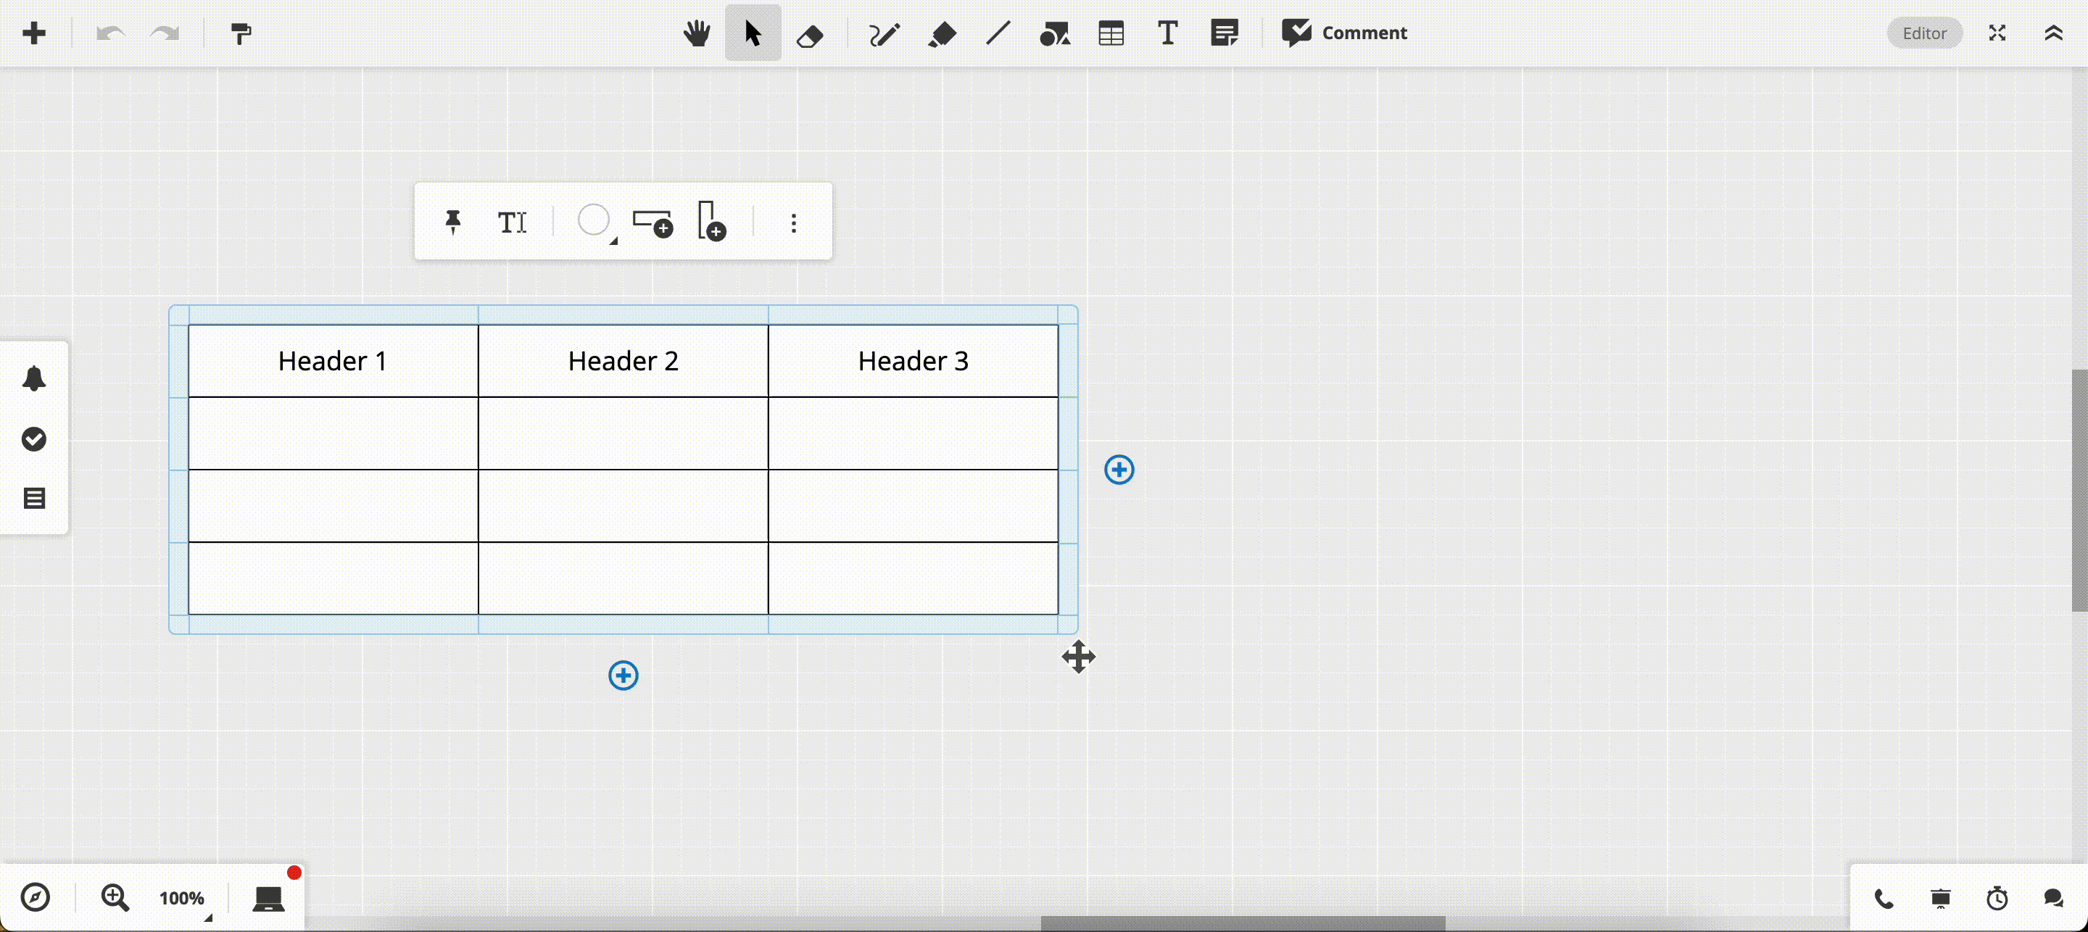Pin the selected table

[x=452, y=222]
